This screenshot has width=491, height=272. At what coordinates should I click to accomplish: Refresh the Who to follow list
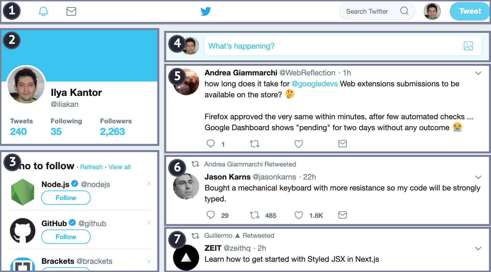click(91, 167)
